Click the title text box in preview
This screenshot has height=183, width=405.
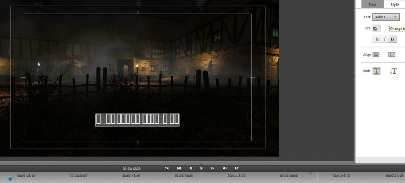pyautogui.click(x=137, y=120)
